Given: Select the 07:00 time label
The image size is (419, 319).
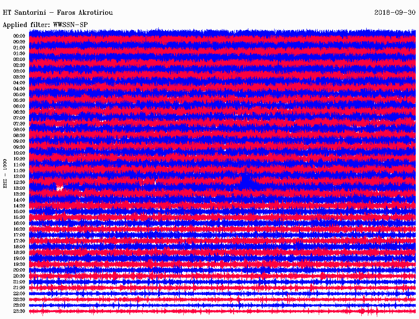Looking at the screenshot, I should point(19,118).
